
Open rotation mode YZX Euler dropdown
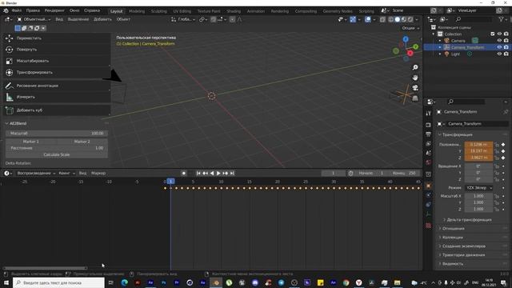coord(478,188)
